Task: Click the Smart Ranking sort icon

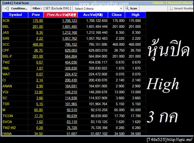Action: (171, 8)
